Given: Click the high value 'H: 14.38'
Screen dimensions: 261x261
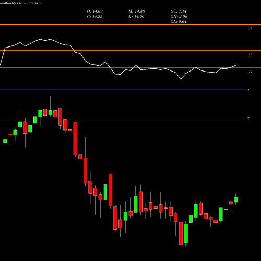Looking at the screenshot, I should point(137,11).
